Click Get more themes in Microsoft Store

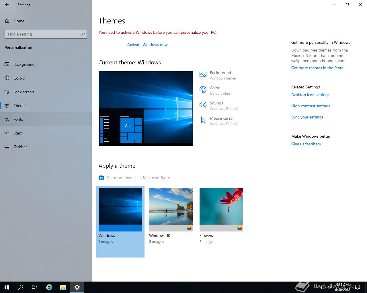point(138,178)
